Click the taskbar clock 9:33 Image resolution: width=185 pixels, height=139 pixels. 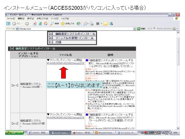pyautogui.click(x=175, y=133)
